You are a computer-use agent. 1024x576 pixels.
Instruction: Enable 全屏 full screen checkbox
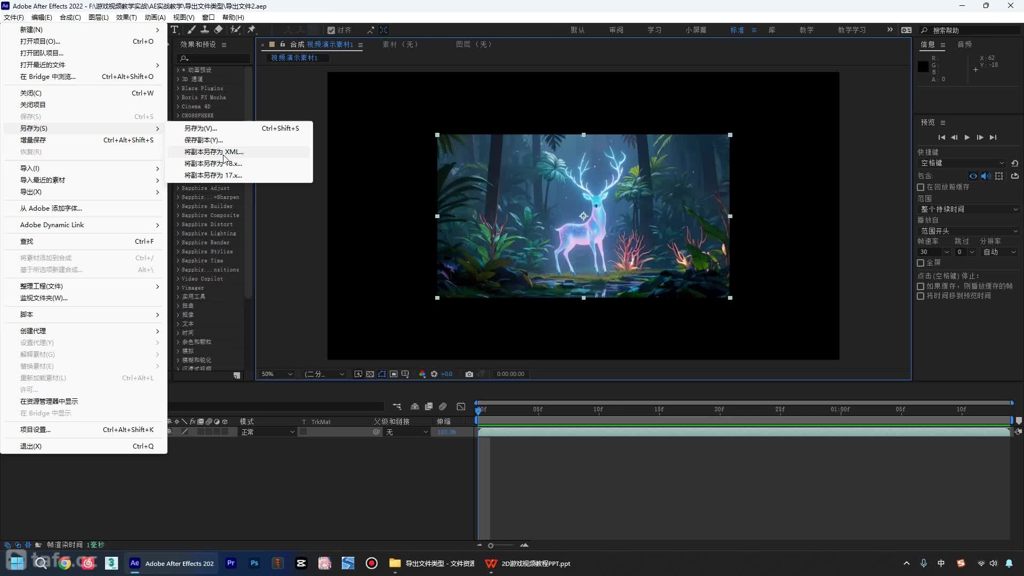(921, 263)
